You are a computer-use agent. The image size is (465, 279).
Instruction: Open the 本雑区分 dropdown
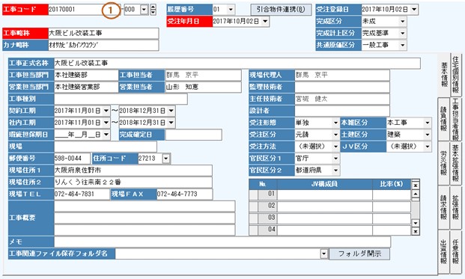click(x=428, y=123)
